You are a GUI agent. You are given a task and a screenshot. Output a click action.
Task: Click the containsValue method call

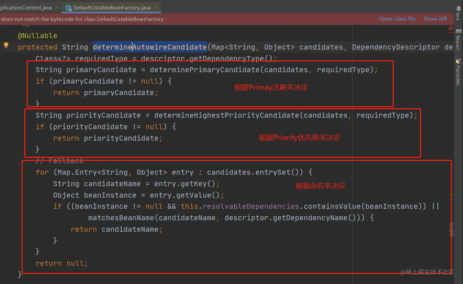click(332, 206)
